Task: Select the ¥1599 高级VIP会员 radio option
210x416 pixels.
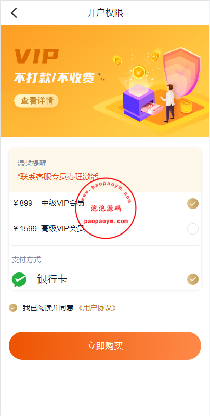Action: (193, 229)
